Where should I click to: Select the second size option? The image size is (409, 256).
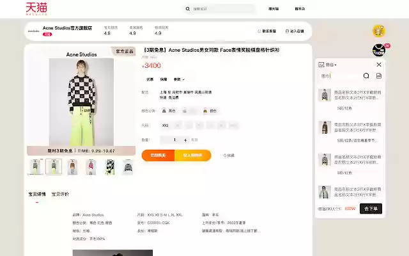click(178, 125)
